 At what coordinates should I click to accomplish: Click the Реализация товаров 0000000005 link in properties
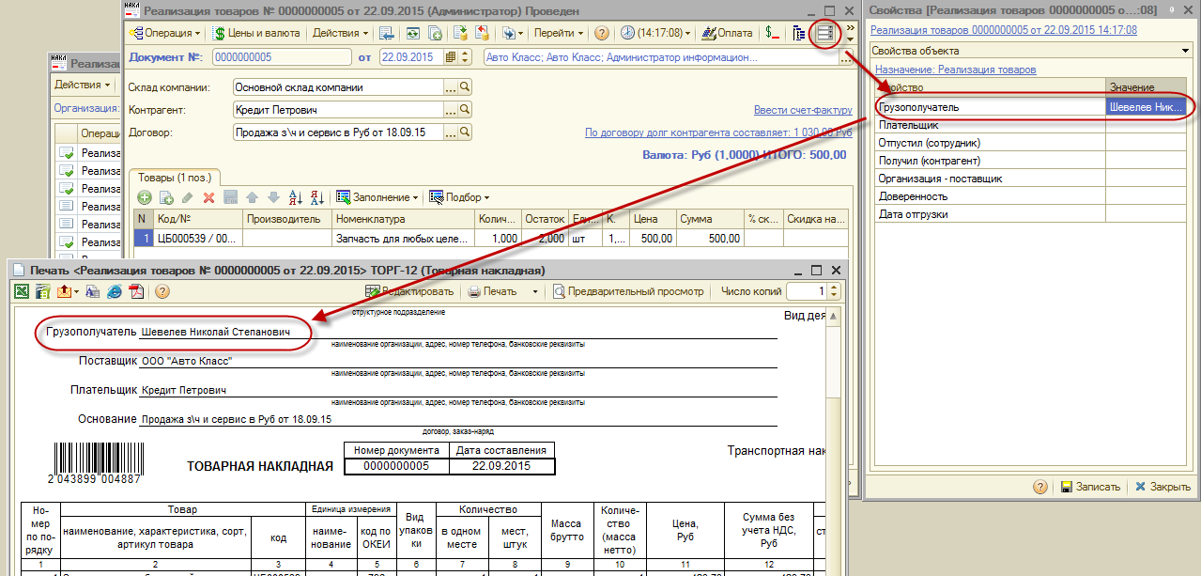click(1004, 30)
